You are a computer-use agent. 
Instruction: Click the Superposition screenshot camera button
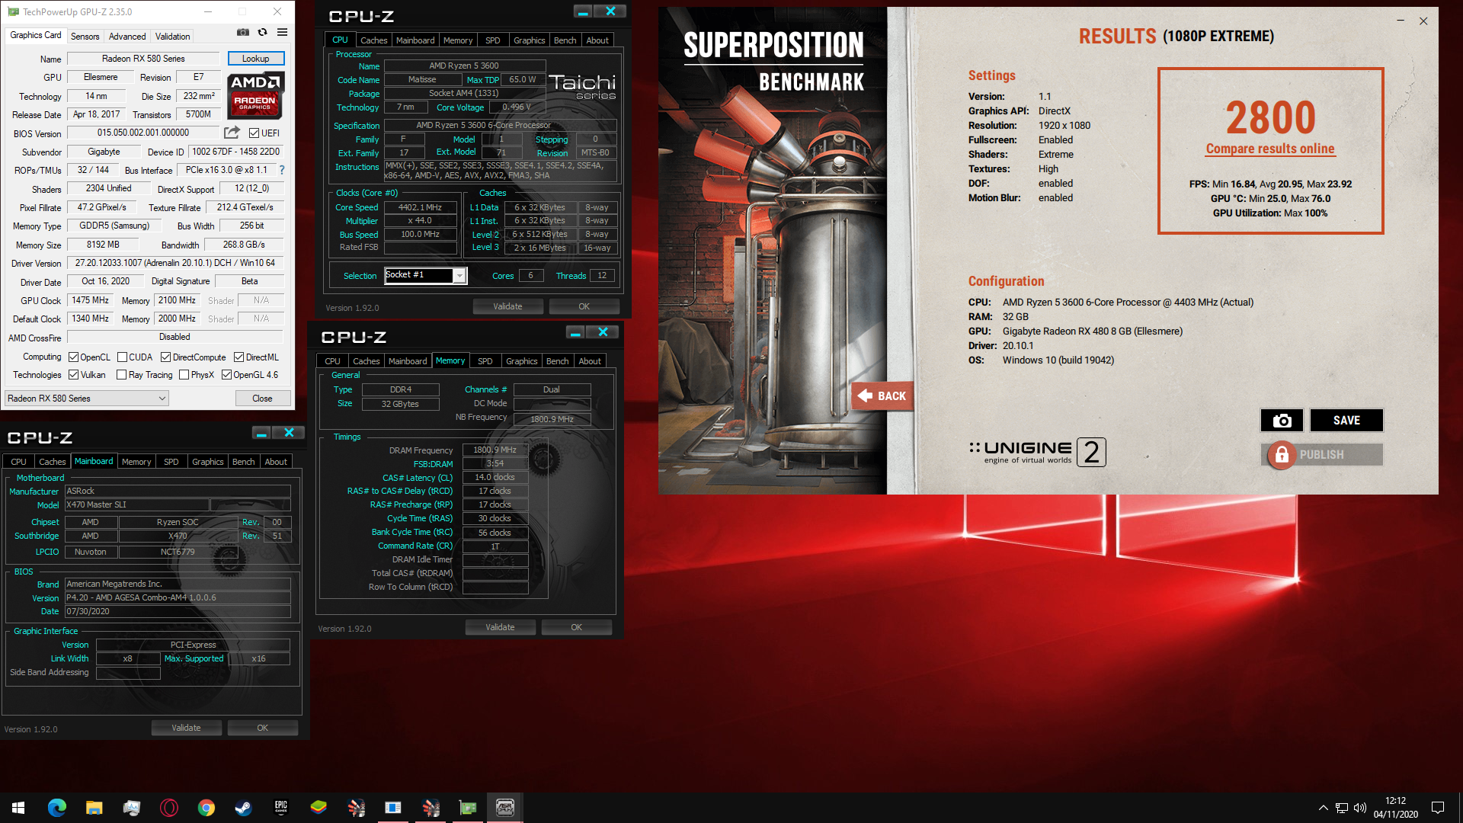click(1282, 421)
